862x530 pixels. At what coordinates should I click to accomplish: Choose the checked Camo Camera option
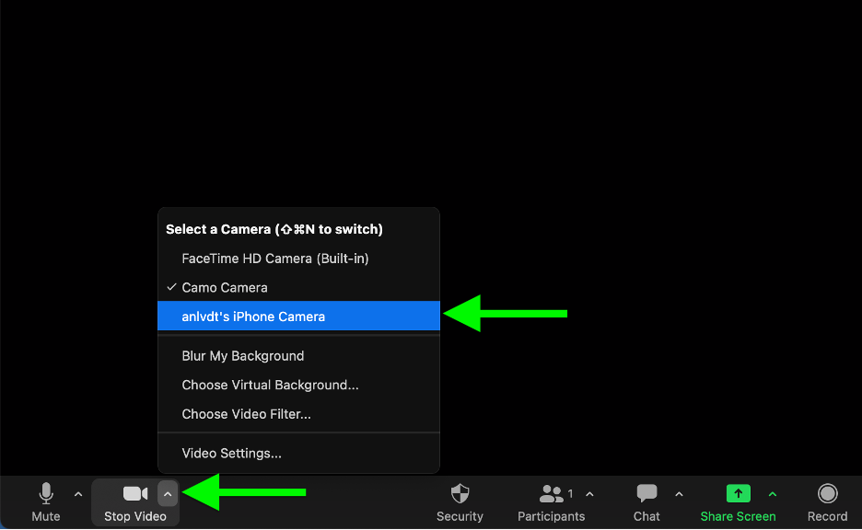tap(298, 287)
